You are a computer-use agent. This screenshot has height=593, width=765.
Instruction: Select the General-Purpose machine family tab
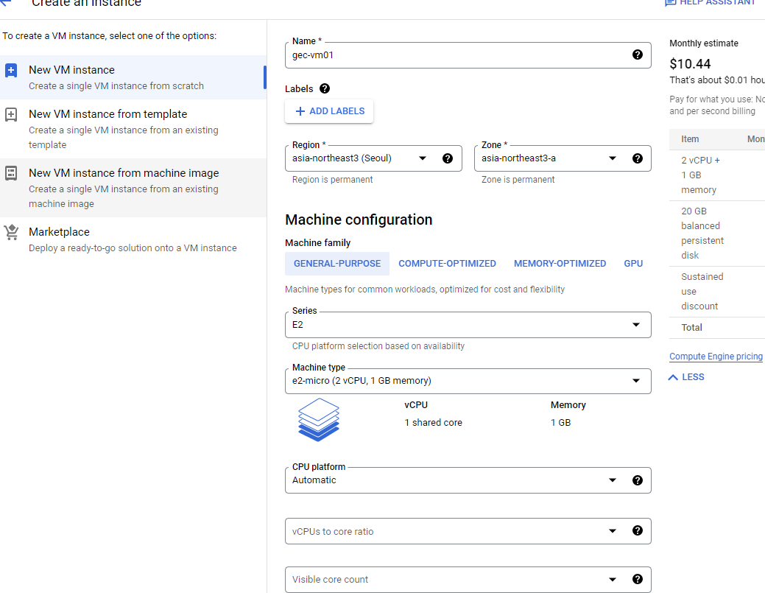(x=337, y=264)
